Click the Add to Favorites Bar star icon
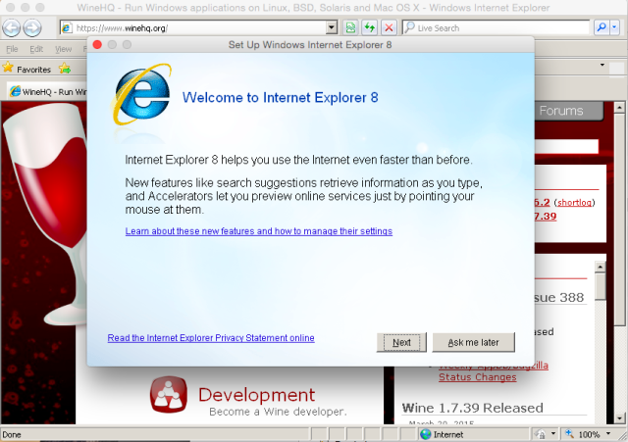The width and height of the screenshot is (628, 442). click(65, 69)
